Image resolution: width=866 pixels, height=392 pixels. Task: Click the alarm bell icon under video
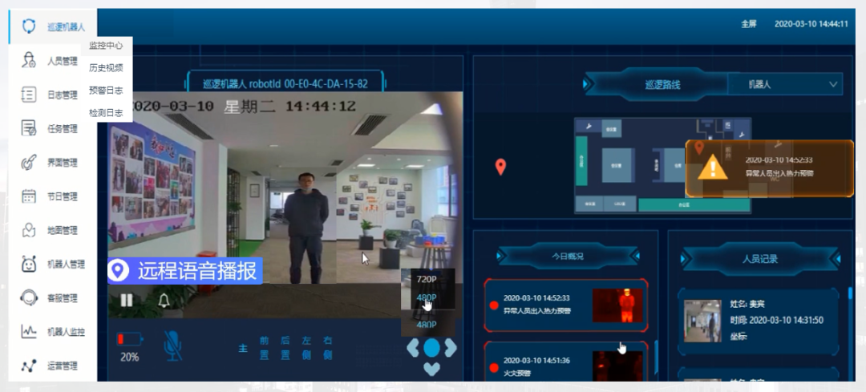pyautogui.click(x=164, y=301)
